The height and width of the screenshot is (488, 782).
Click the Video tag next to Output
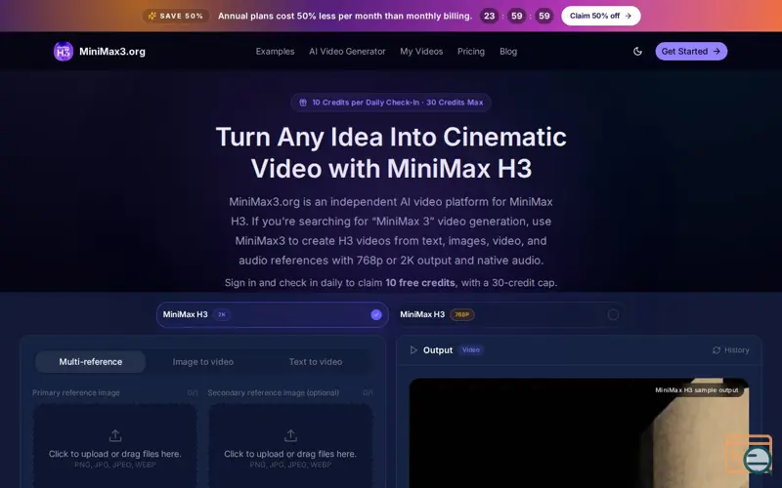(471, 350)
